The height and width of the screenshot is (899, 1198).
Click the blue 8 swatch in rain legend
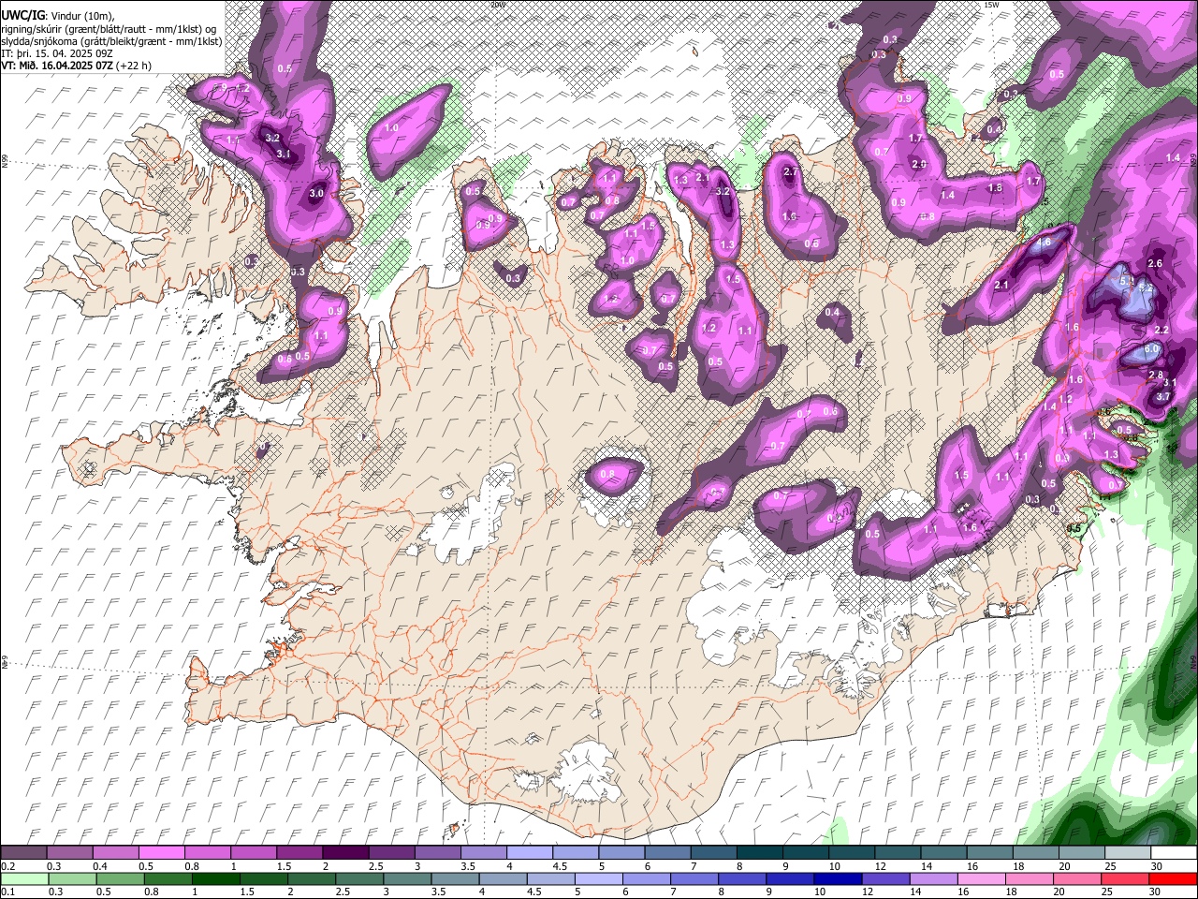pos(740,879)
